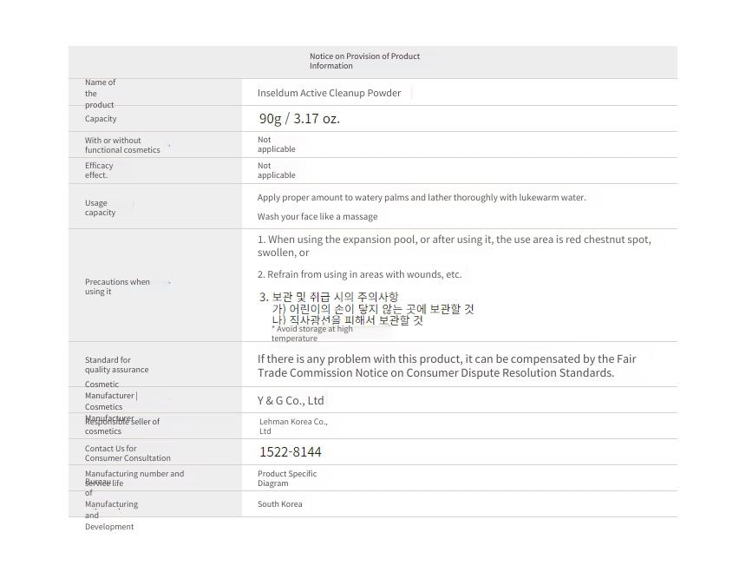Click the "Manufacturing number and service life" label
The height and width of the screenshot is (572, 746).
click(x=134, y=478)
